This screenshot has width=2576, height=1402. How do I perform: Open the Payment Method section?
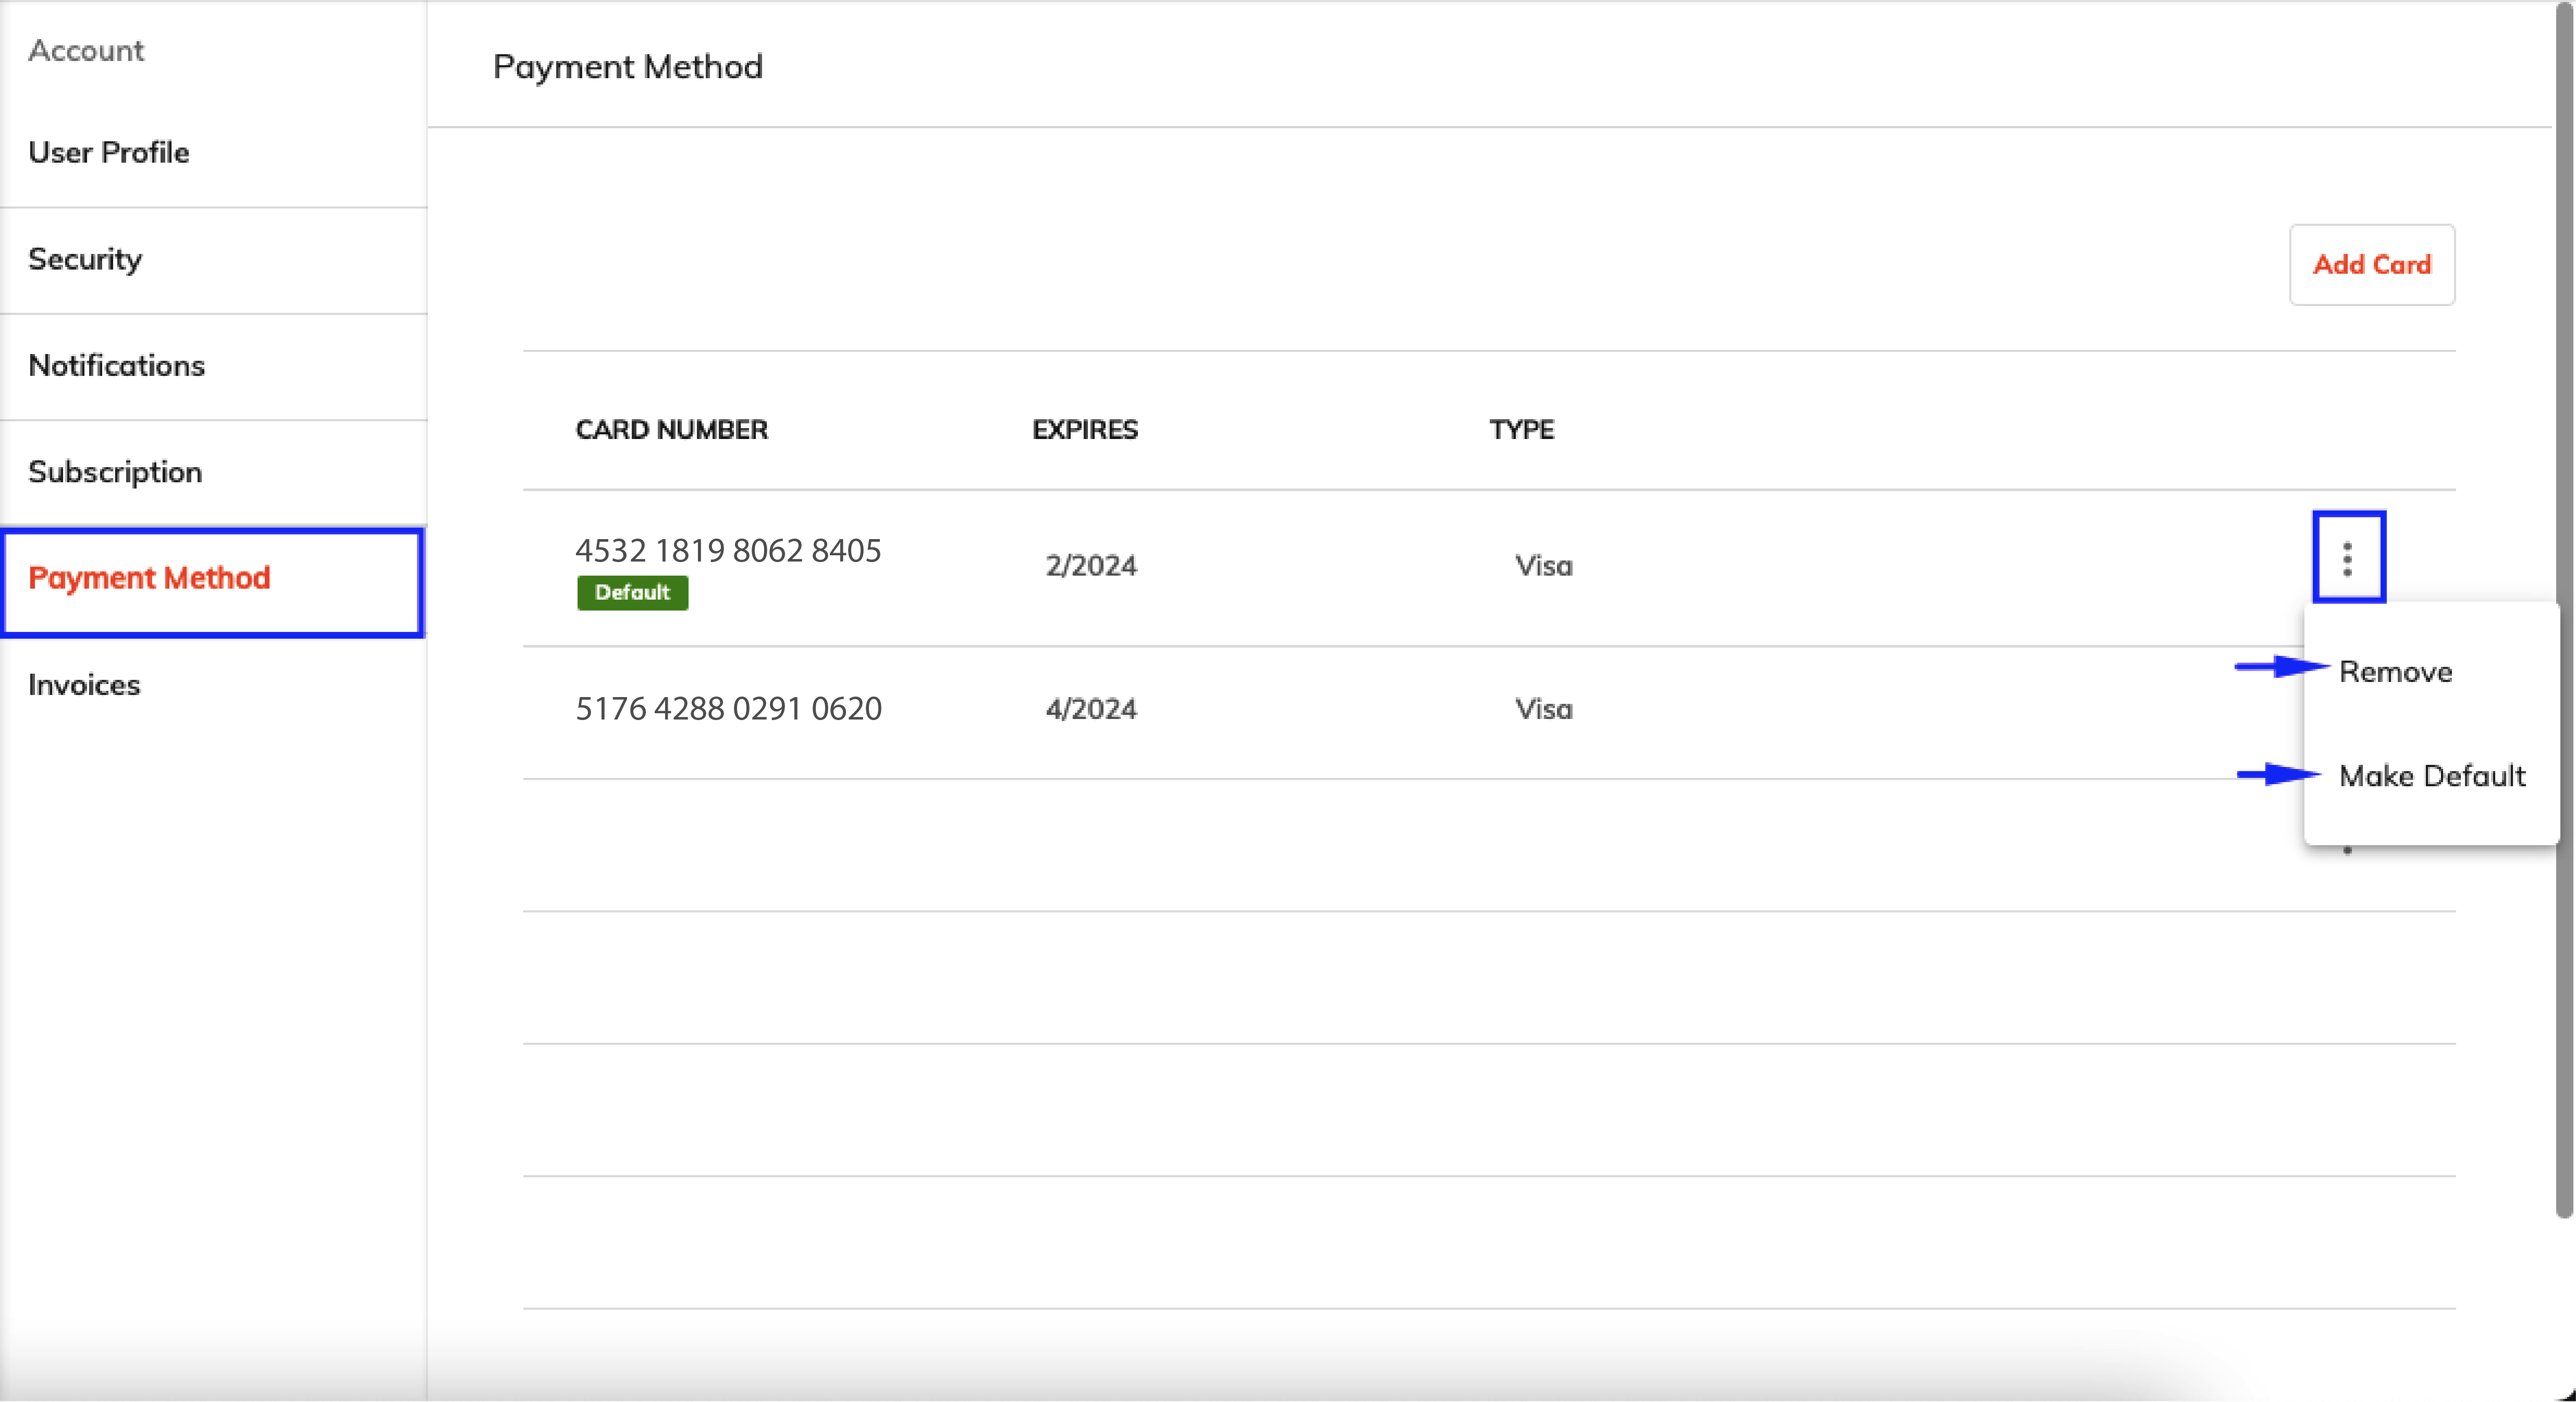coord(150,578)
